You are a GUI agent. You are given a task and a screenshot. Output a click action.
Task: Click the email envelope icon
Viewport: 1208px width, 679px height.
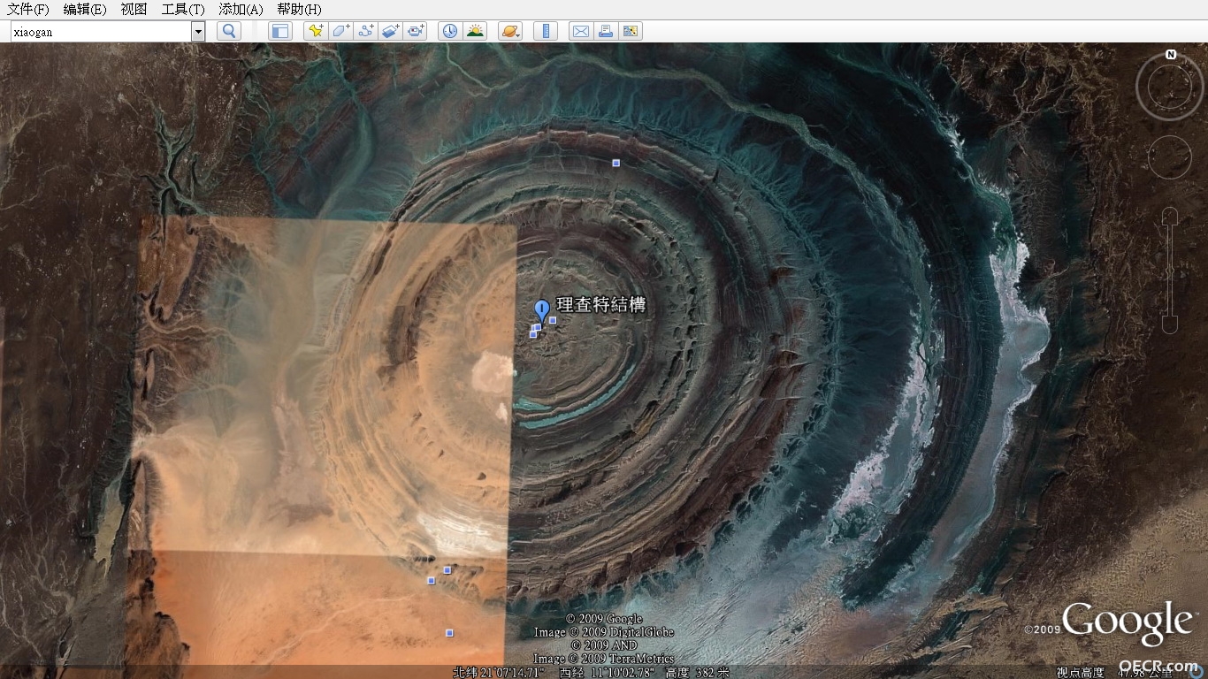pyautogui.click(x=581, y=31)
